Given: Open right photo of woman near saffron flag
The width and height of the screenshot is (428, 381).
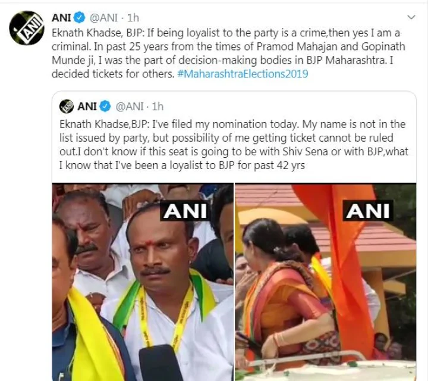Looking at the screenshot, I should (x=325, y=282).
